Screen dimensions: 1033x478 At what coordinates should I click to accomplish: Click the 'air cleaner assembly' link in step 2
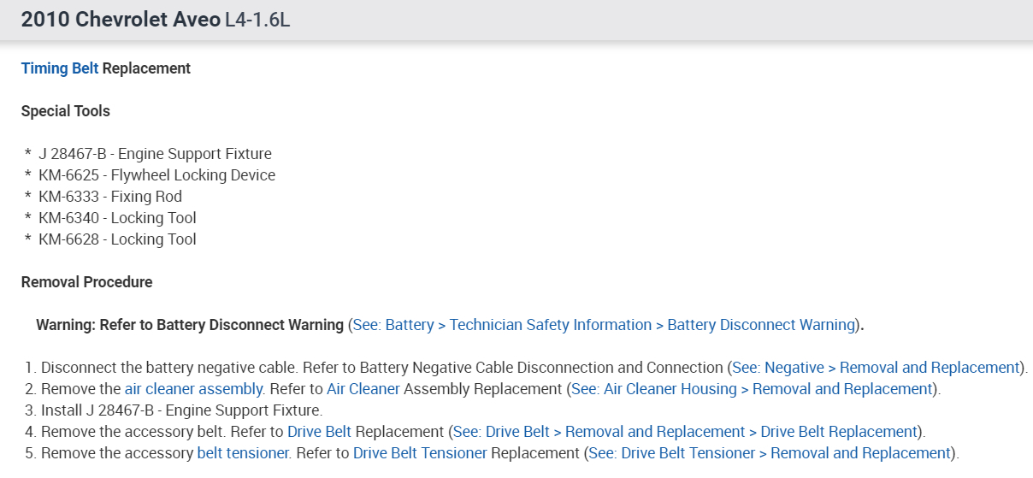[x=193, y=389]
